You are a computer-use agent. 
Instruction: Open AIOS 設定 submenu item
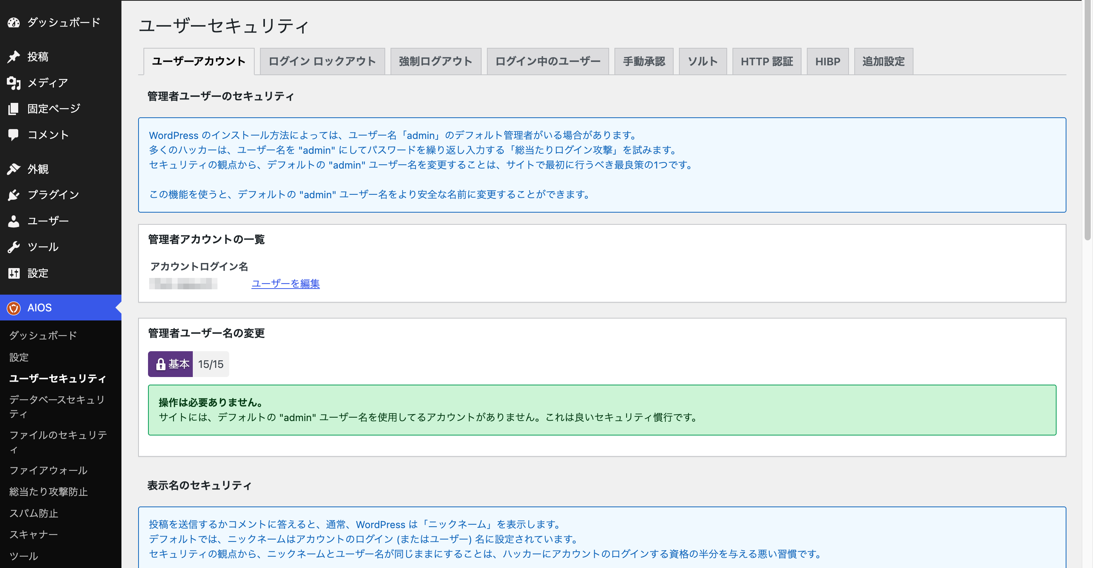click(19, 357)
